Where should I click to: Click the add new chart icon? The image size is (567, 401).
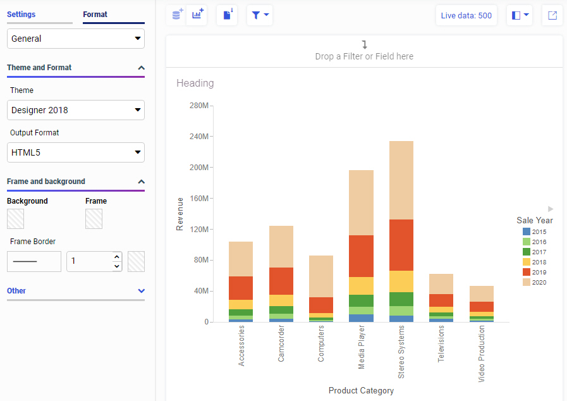coord(198,15)
